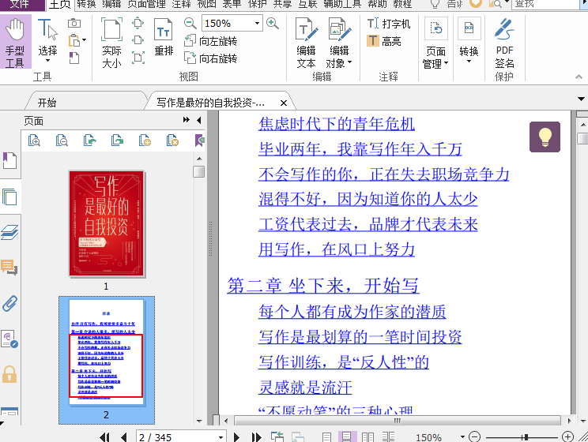Enable facing pages view mode
The height and width of the screenshot is (442, 588).
[367, 436]
